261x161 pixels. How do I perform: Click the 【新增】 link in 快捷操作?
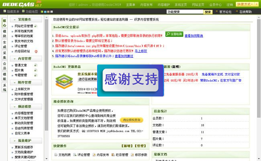pyautogui.click(x=127, y=146)
